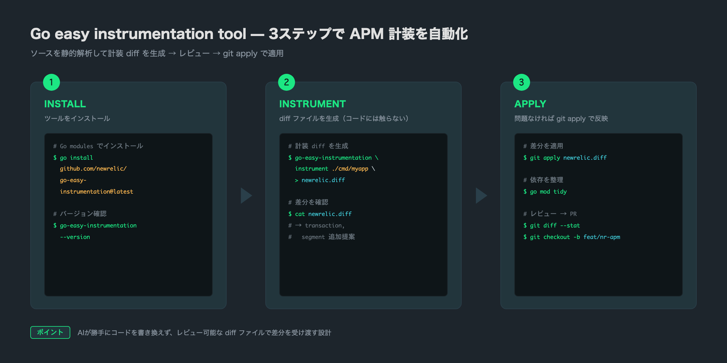Screen dimensions: 727x363
Task: Click the APPLY step heading
Action: click(530, 104)
